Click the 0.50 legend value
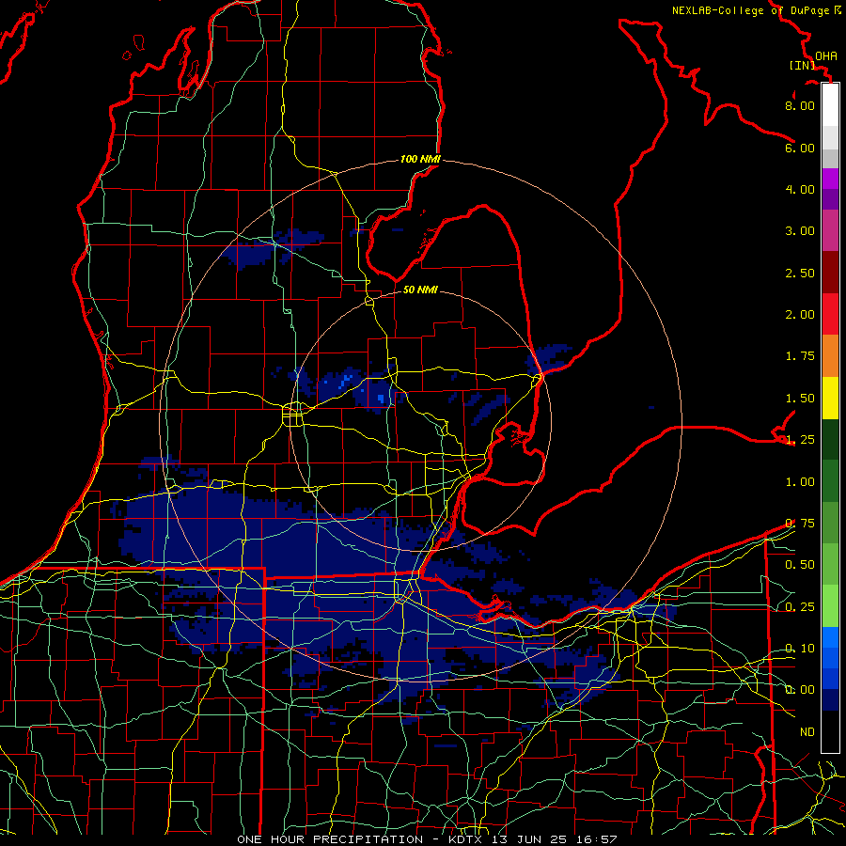The width and height of the screenshot is (846, 846). 800,565
